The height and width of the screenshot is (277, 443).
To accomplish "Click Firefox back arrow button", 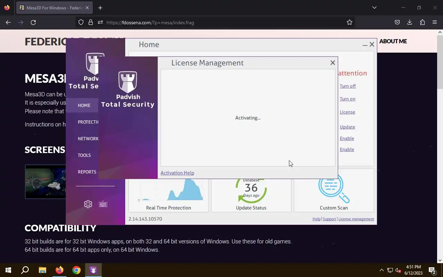I will point(8,22).
